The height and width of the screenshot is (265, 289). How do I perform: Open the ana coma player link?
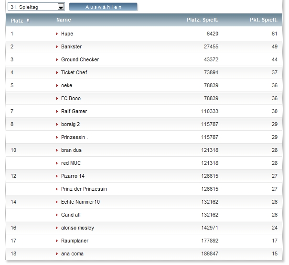coord(72,254)
